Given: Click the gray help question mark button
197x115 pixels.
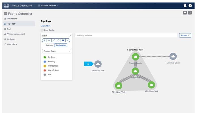Looking at the screenshot, I should tap(190, 13).
